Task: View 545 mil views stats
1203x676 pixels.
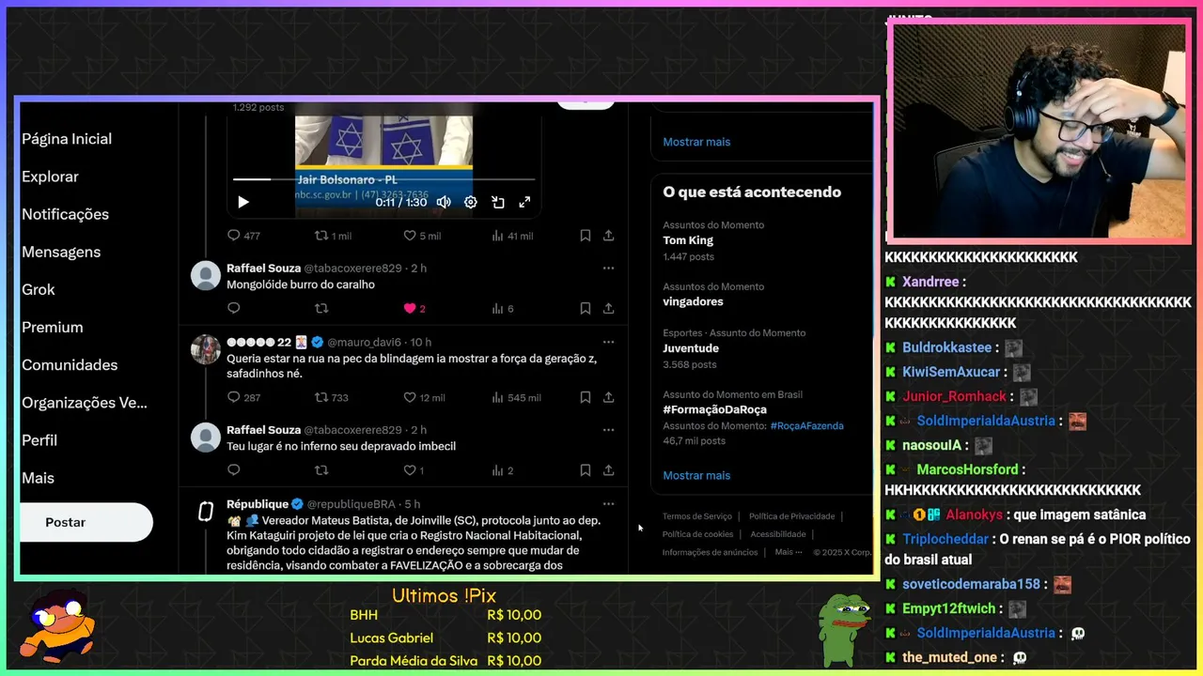Action: coord(516,397)
